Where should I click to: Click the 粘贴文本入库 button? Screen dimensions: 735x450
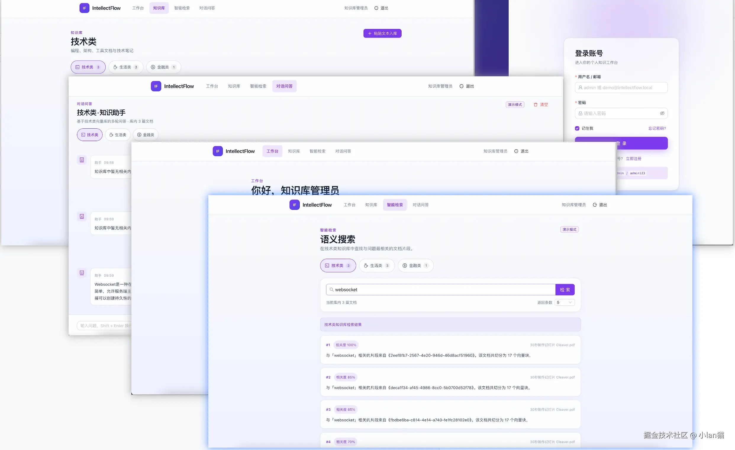(x=382, y=33)
